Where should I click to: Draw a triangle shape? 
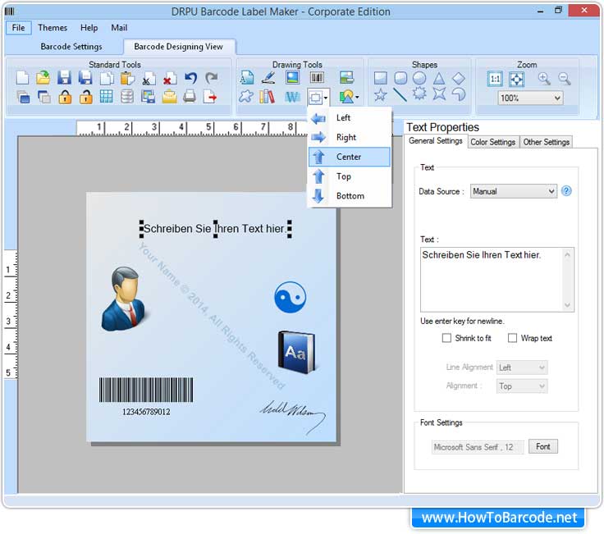click(439, 78)
